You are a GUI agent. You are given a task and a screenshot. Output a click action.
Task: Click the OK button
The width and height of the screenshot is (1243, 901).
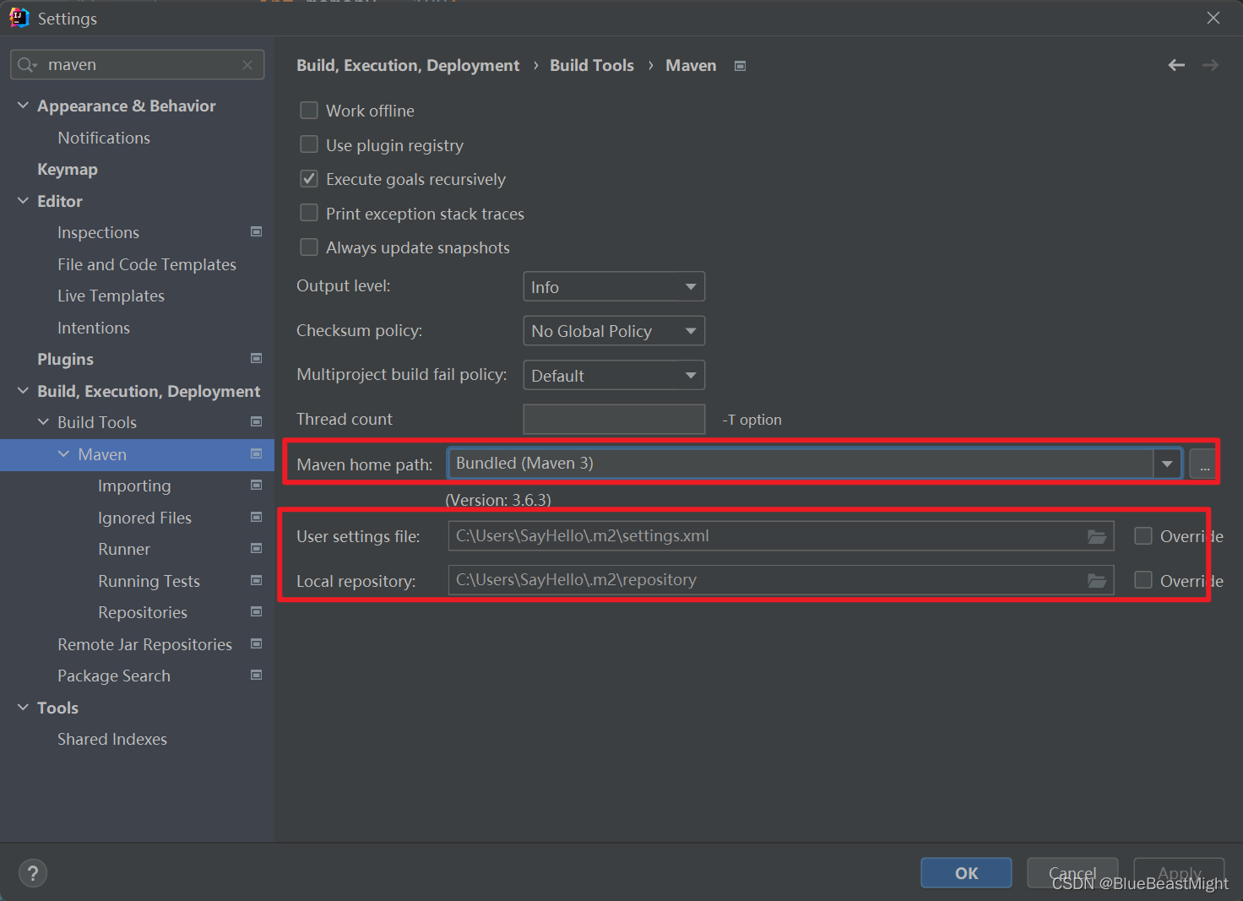click(x=966, y=873)
